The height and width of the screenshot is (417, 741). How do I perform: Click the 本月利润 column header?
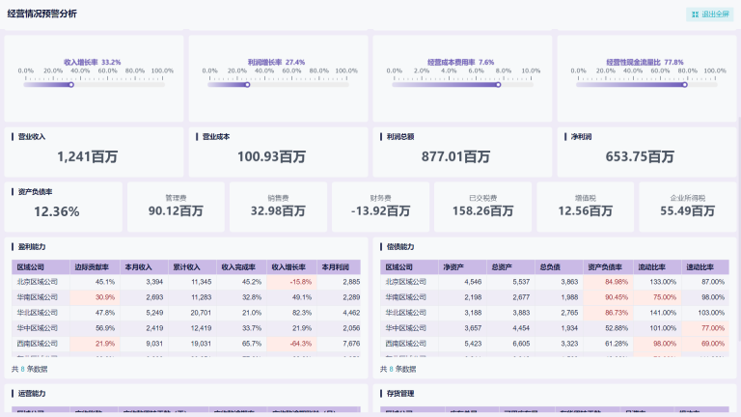337,266
